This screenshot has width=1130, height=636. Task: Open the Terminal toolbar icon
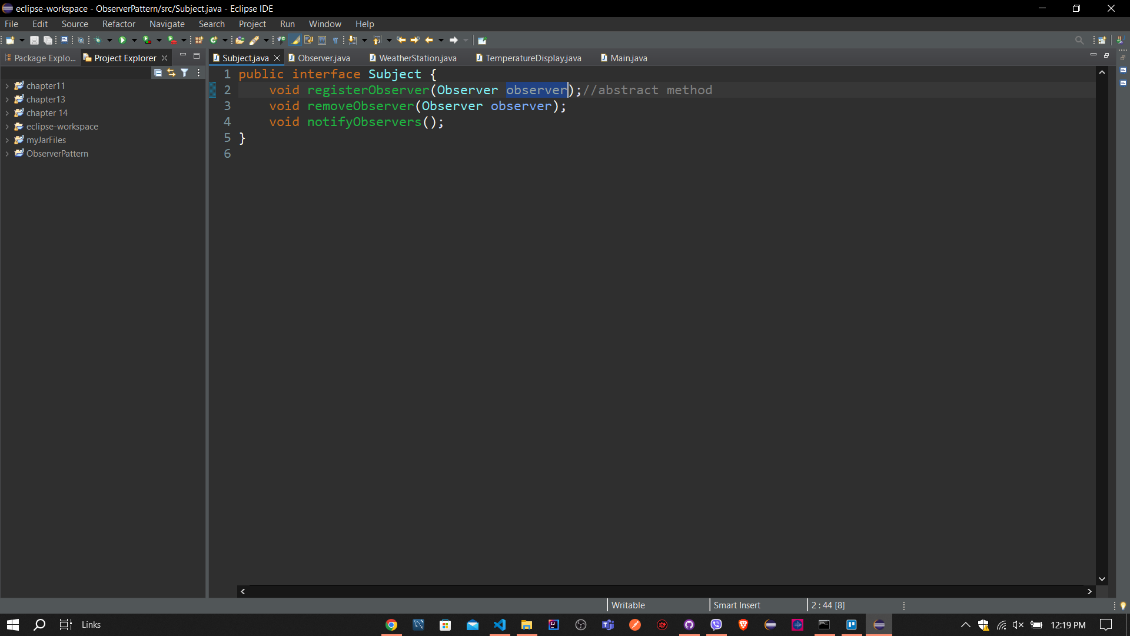click(64, 39)
